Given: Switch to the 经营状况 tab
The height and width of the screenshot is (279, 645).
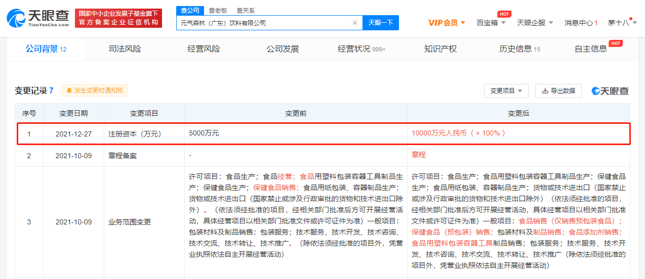Looking at the screenshot, I should click(361, 49).
